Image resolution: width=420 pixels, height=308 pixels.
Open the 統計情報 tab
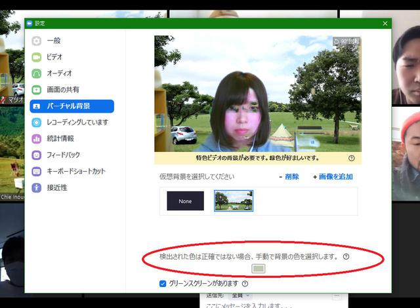pyautogui.click(x=72, y=139)
